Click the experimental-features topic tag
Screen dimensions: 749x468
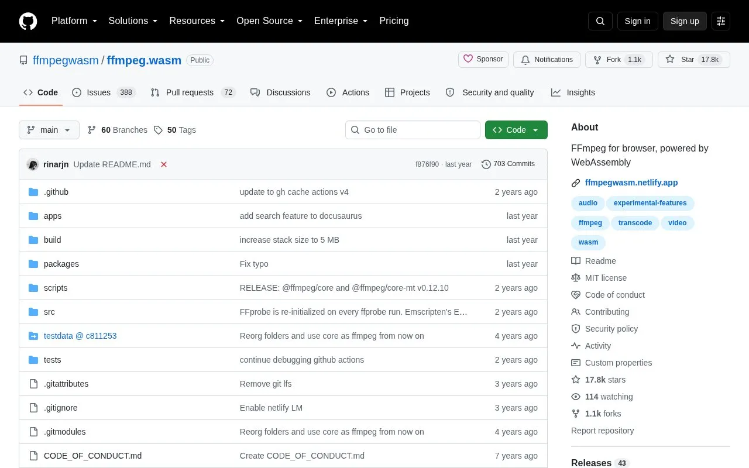click(650, 203)
